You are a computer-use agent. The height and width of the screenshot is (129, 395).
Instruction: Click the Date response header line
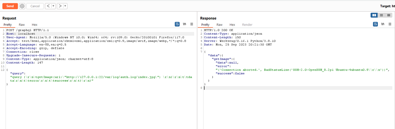pyautogui.click(x=238, y=45)
